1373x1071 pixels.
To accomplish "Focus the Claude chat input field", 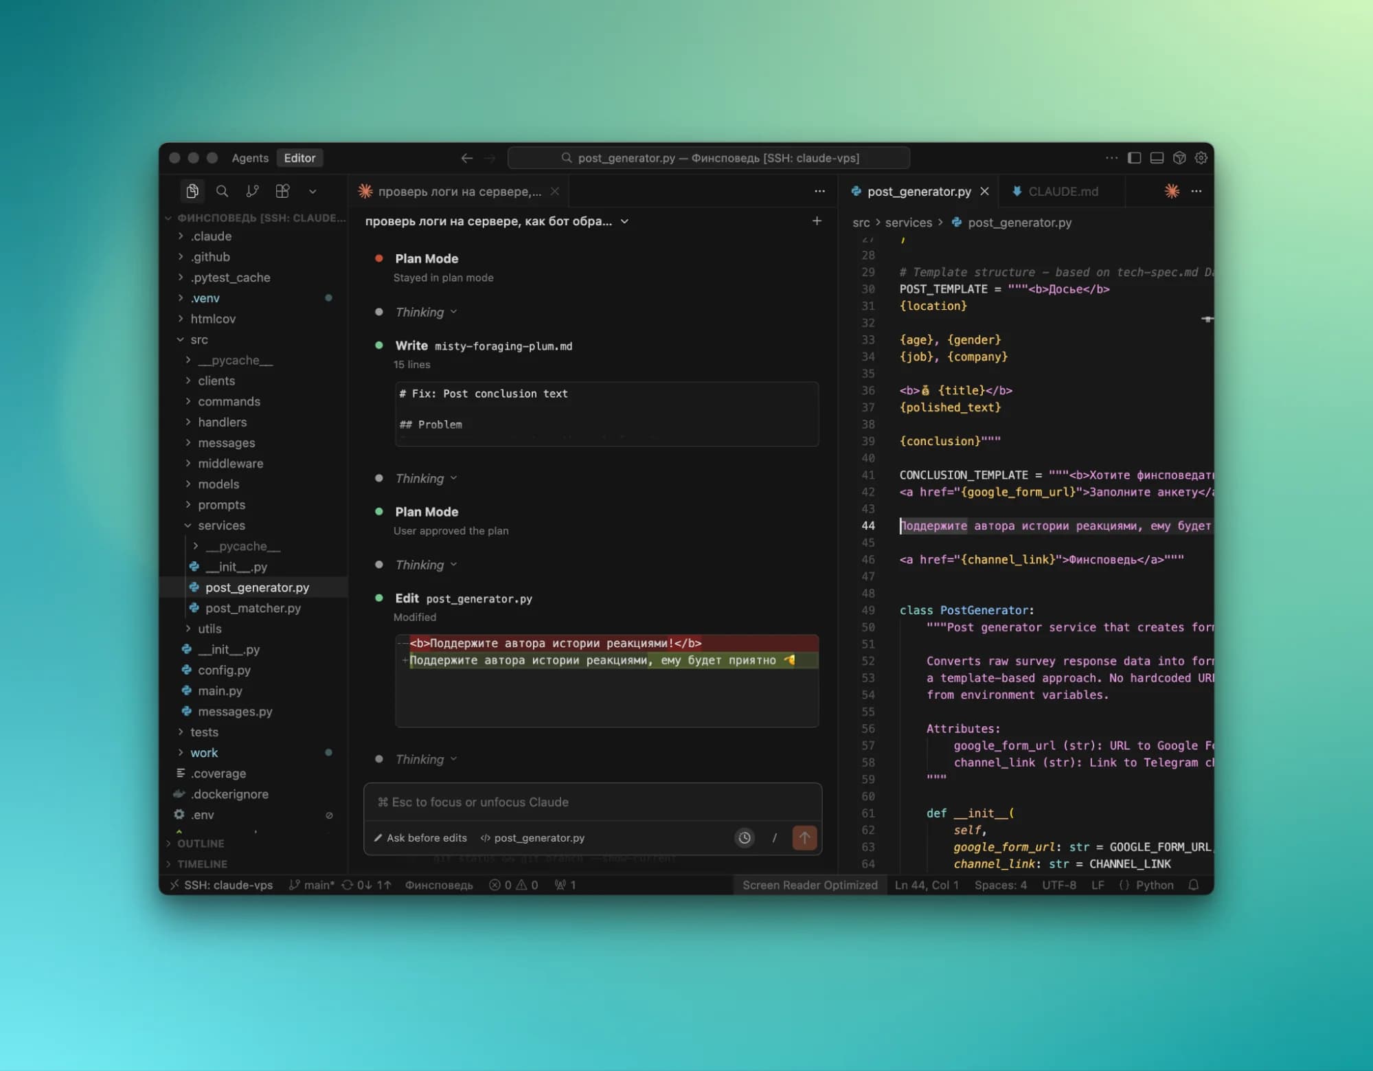I will pos(591,802).
